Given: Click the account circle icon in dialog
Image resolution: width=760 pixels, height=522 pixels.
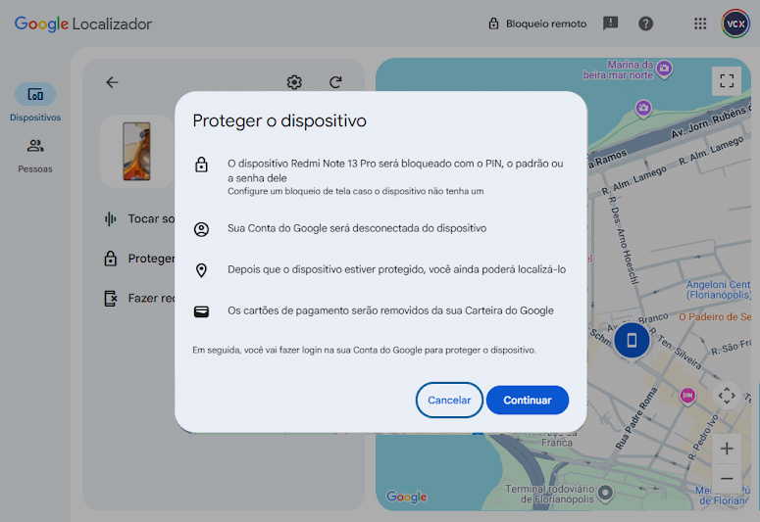Looking at the screenshot, I should [x=201, y=229].
